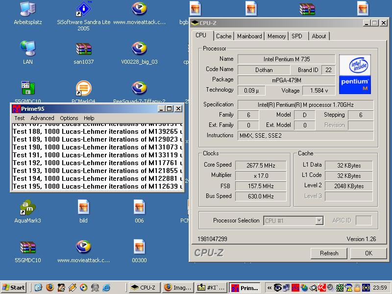The height and width of the screenshot is (294, 392).
Task: Switch to the Cache tab in CPU-Z
Action: [224, 36]
